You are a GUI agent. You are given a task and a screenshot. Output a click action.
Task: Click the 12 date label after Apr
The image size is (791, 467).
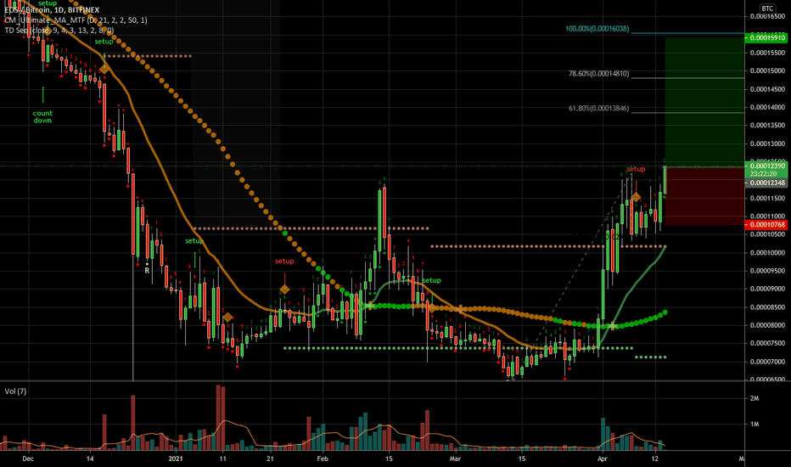[x=655, y=459]
